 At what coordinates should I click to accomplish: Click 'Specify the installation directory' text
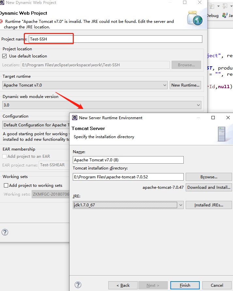tap(104, 137)
